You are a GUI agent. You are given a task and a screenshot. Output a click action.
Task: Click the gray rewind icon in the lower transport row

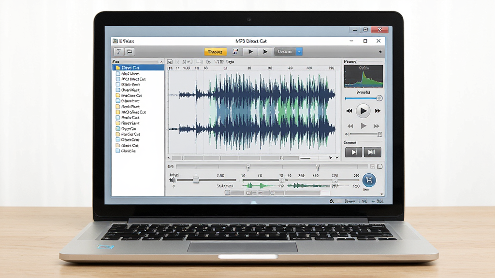point(350,126)
